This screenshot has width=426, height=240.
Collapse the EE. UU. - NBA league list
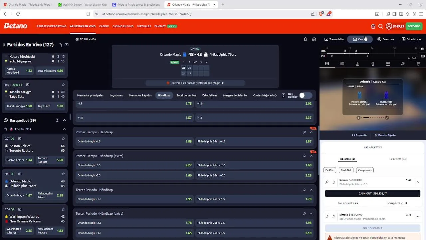pos(64,129)
